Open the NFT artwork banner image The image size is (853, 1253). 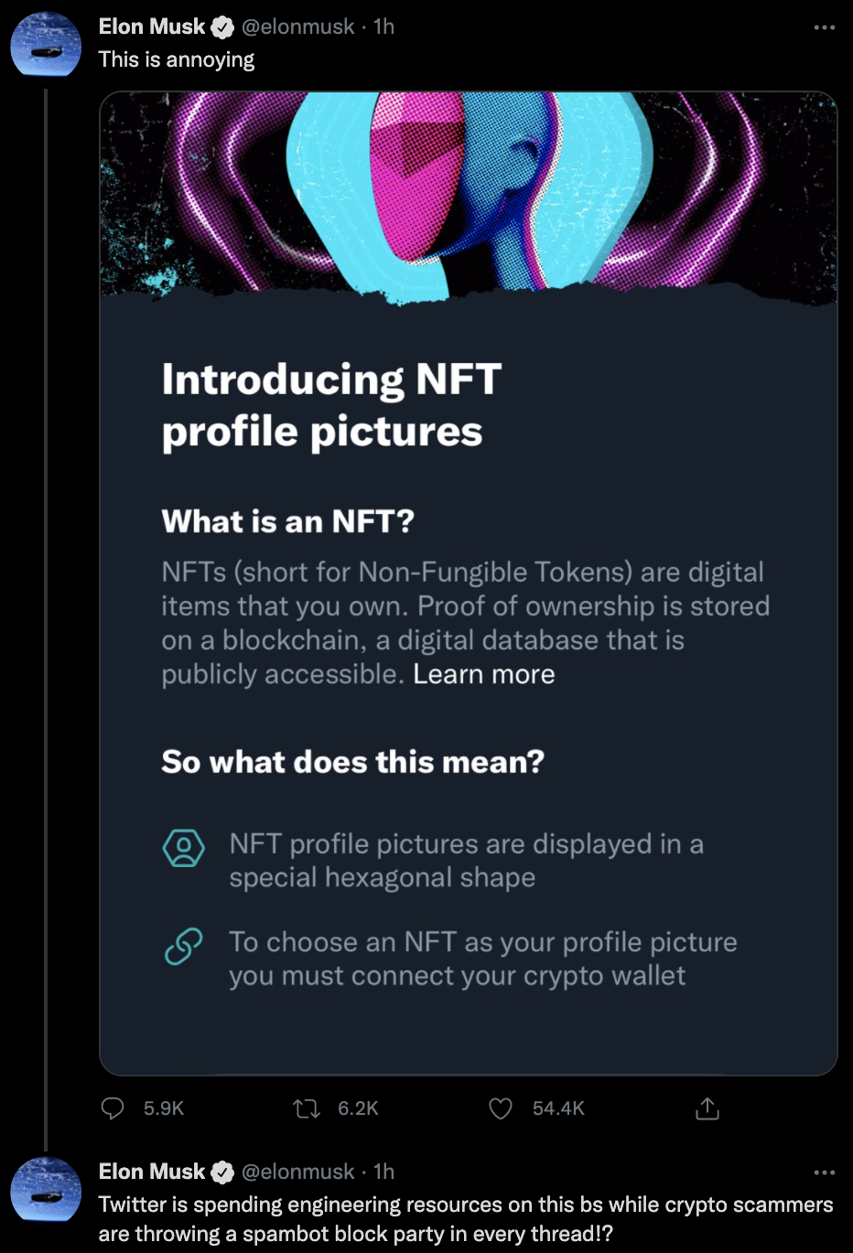[468, 195]
